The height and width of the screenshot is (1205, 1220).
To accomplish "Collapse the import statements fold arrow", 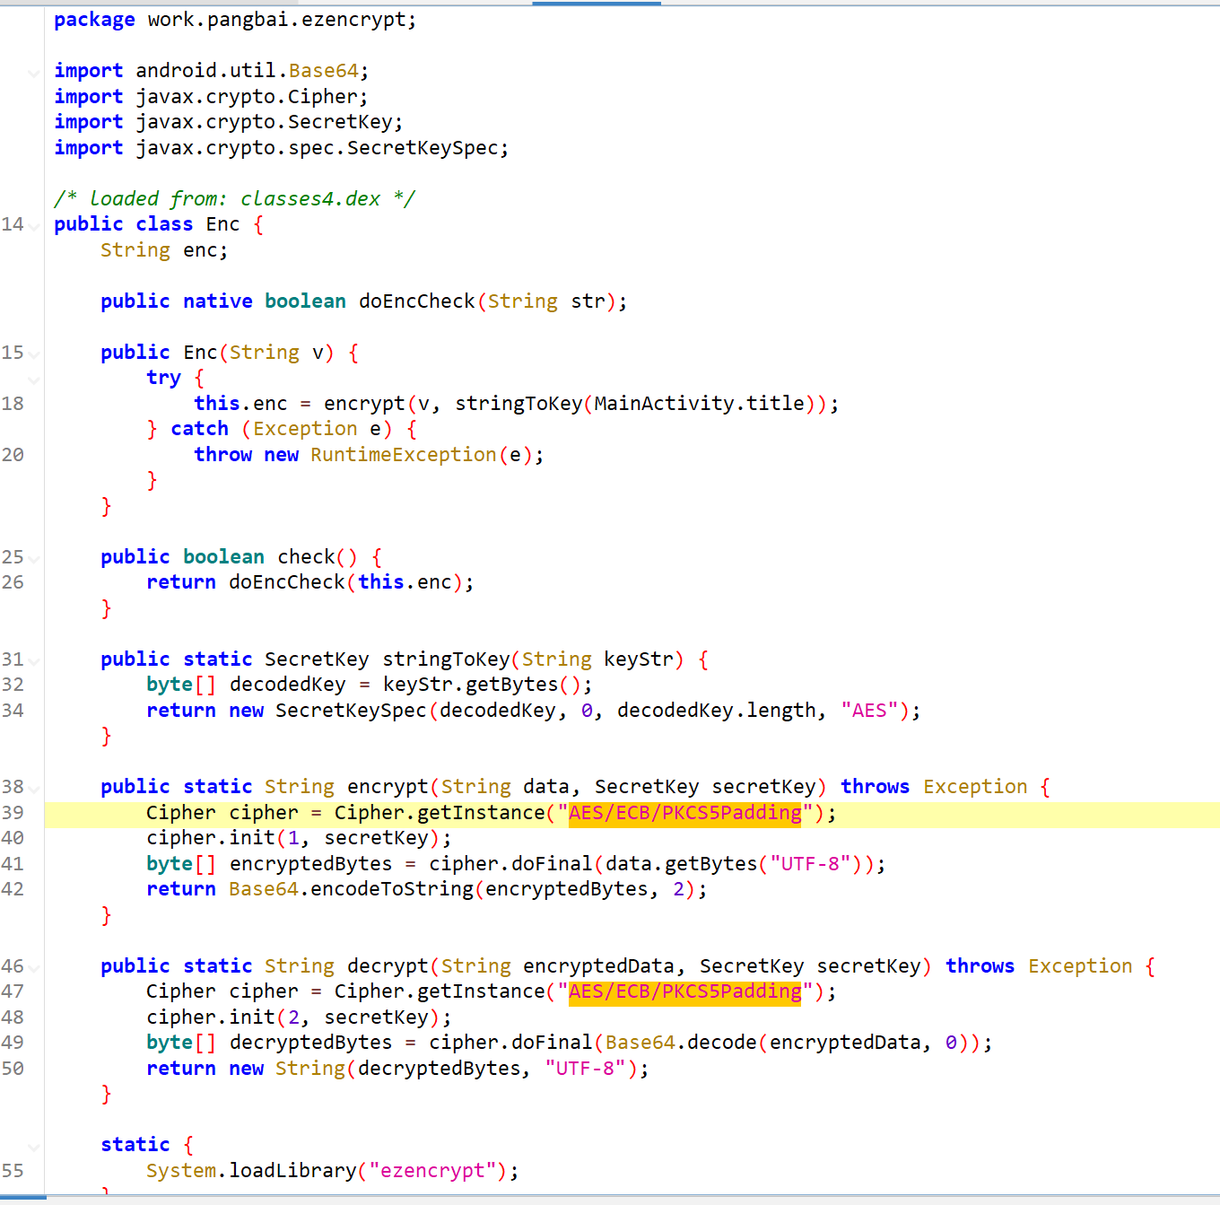I will 33,73.
